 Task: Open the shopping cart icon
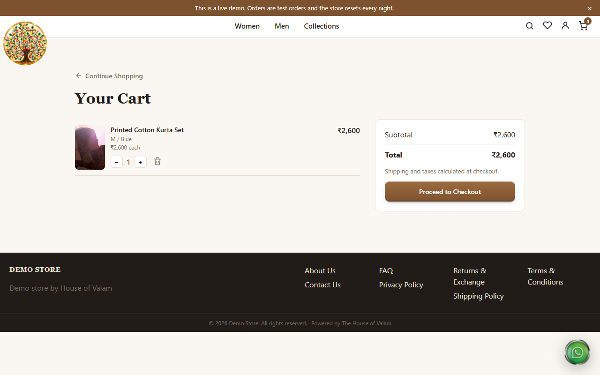point(584,25)
